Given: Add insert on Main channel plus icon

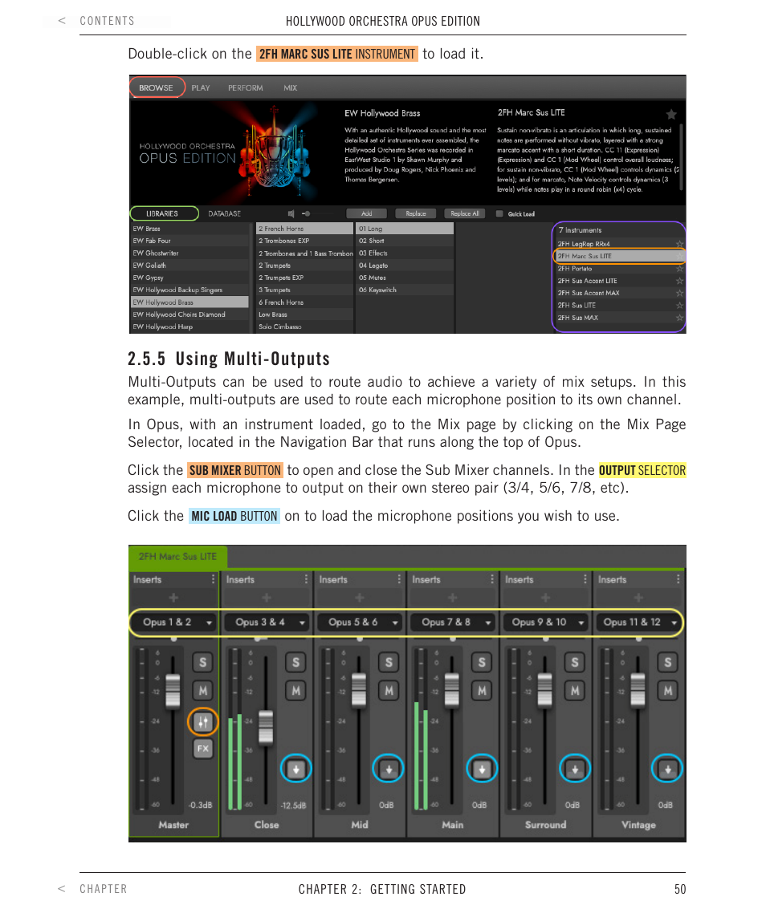Looking at the screenshot, I should tap(452, 597).
